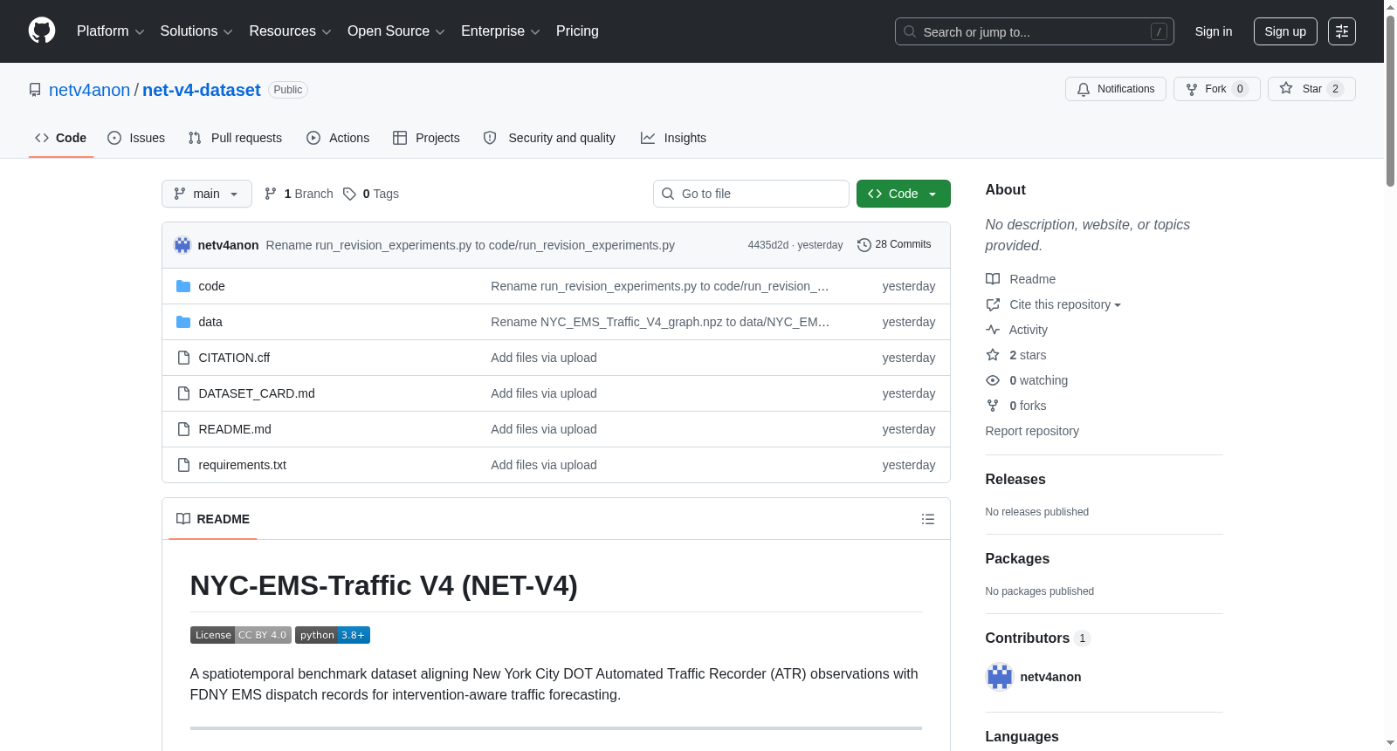Open the CITATION.cff file name
This screenshot has width=1397, height=751.
coord(234,358)
